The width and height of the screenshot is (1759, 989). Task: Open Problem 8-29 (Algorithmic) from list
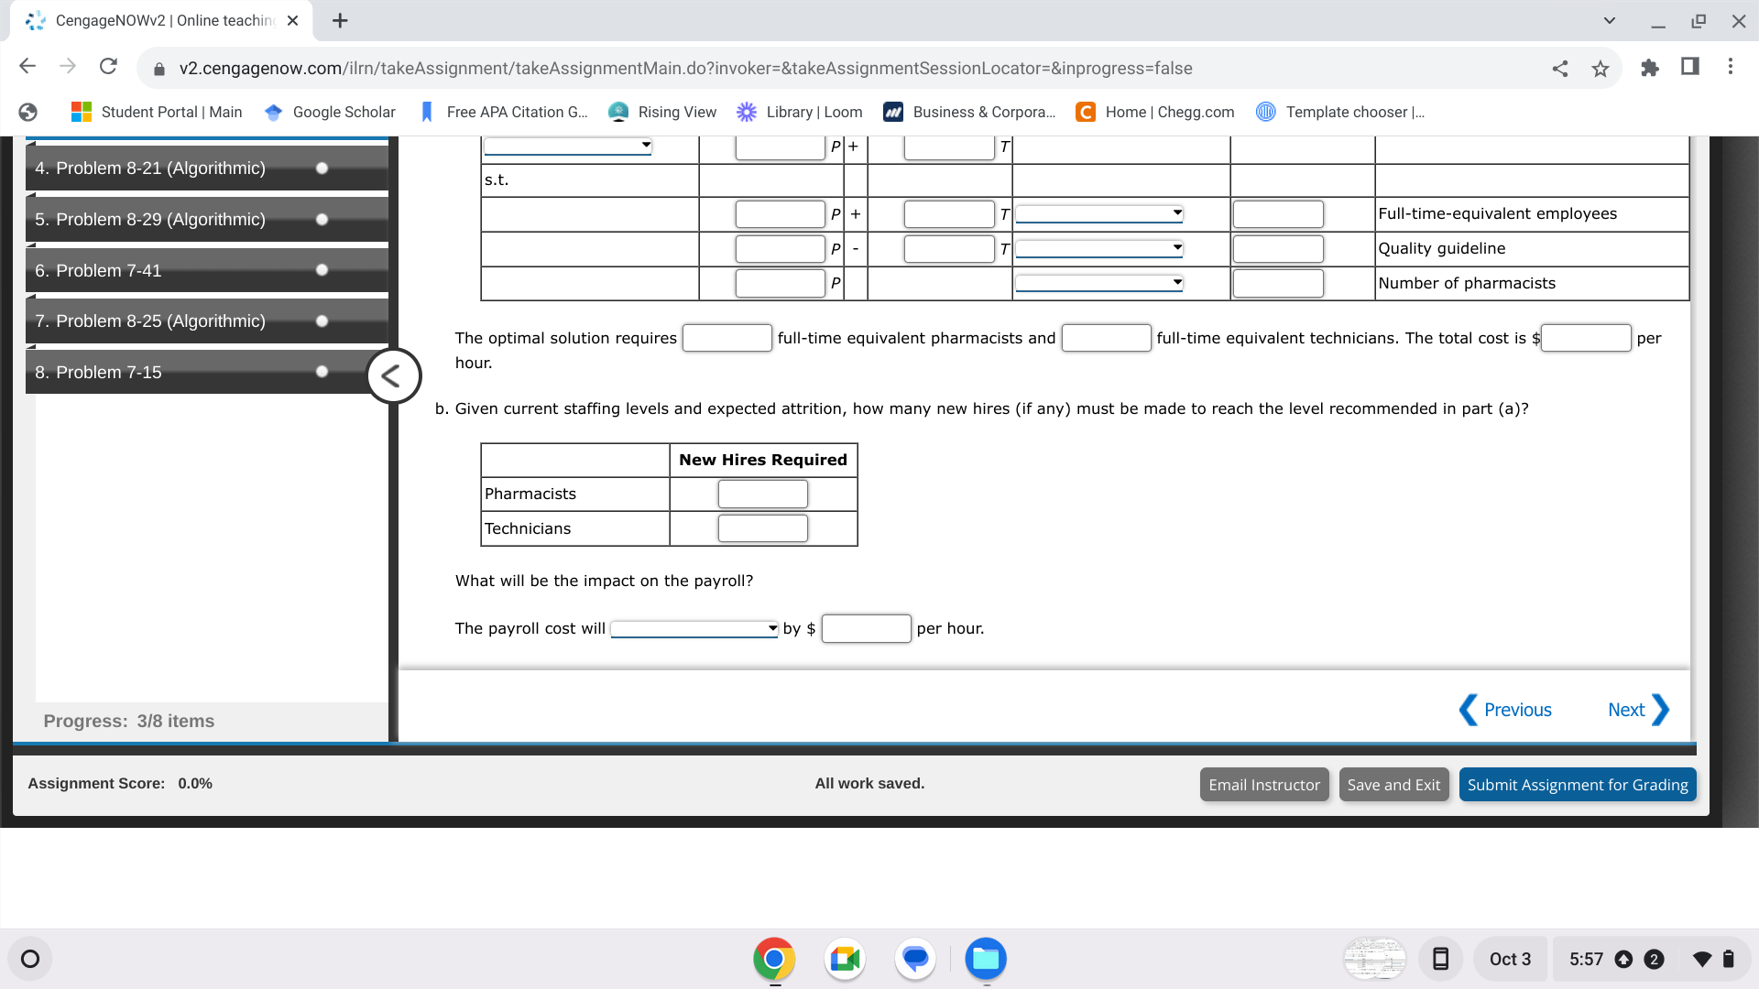click(160, 220)
